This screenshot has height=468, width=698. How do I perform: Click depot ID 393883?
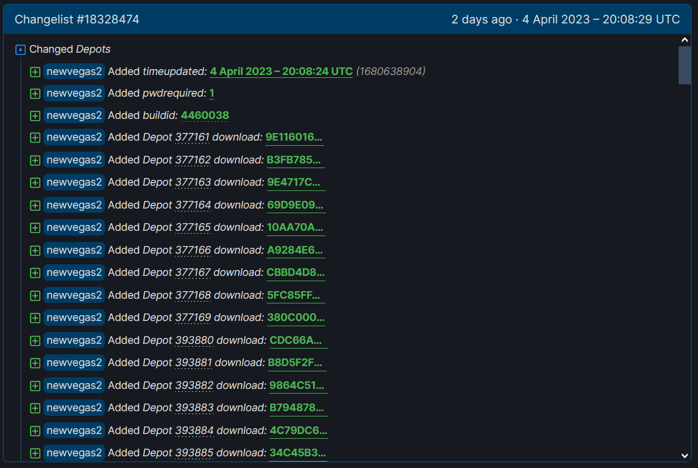click(195, 408)
